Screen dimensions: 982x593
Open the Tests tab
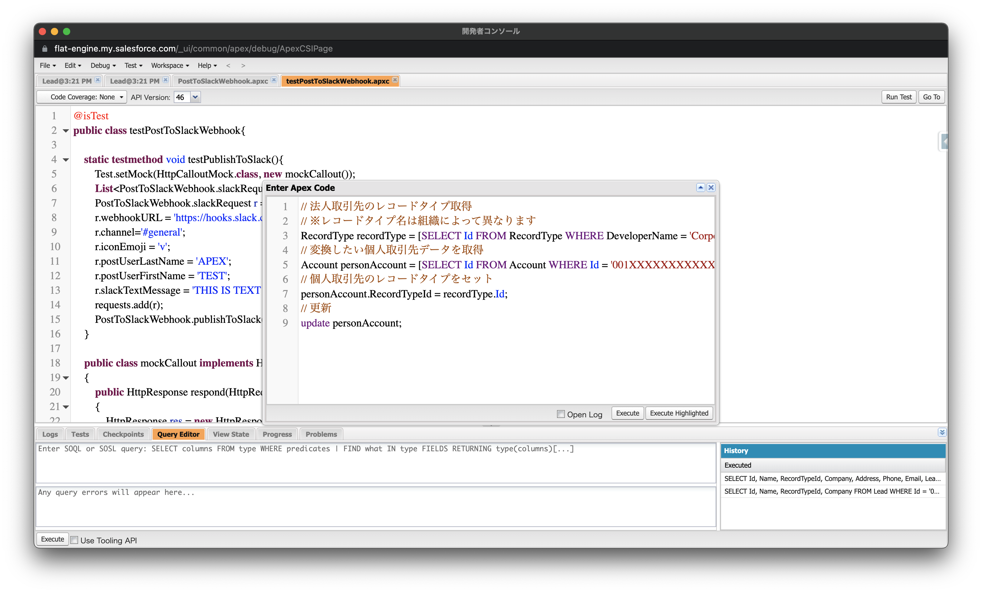click(80, 434)
